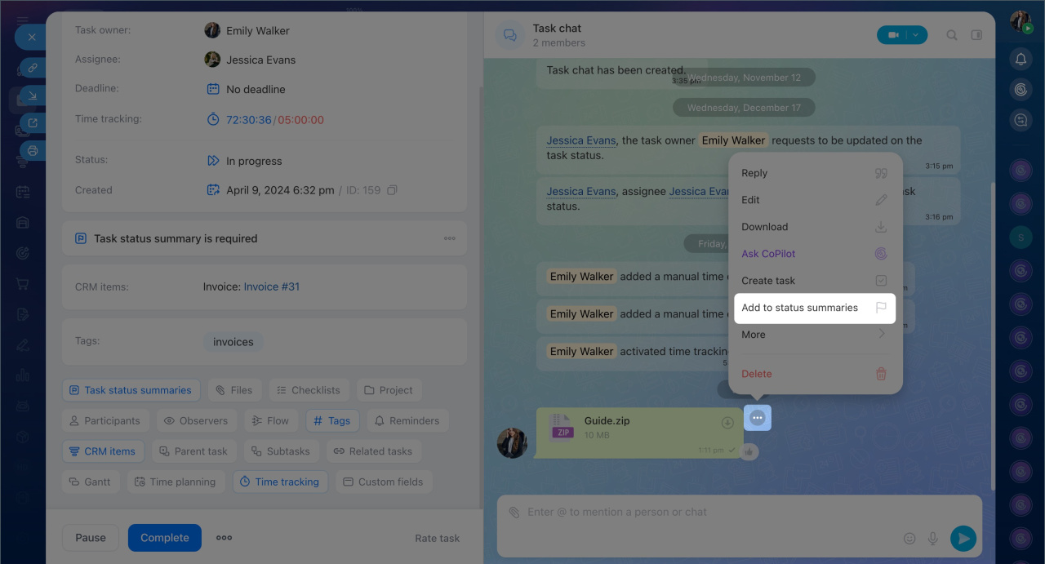Open the notifications bell icon

click(x=1021, y=59)
